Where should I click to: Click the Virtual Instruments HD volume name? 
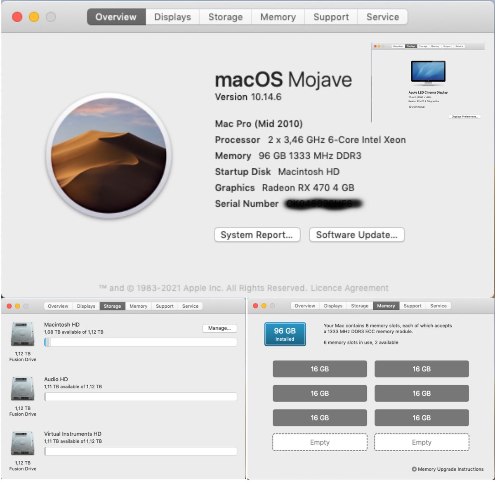[x=73, y=434]
